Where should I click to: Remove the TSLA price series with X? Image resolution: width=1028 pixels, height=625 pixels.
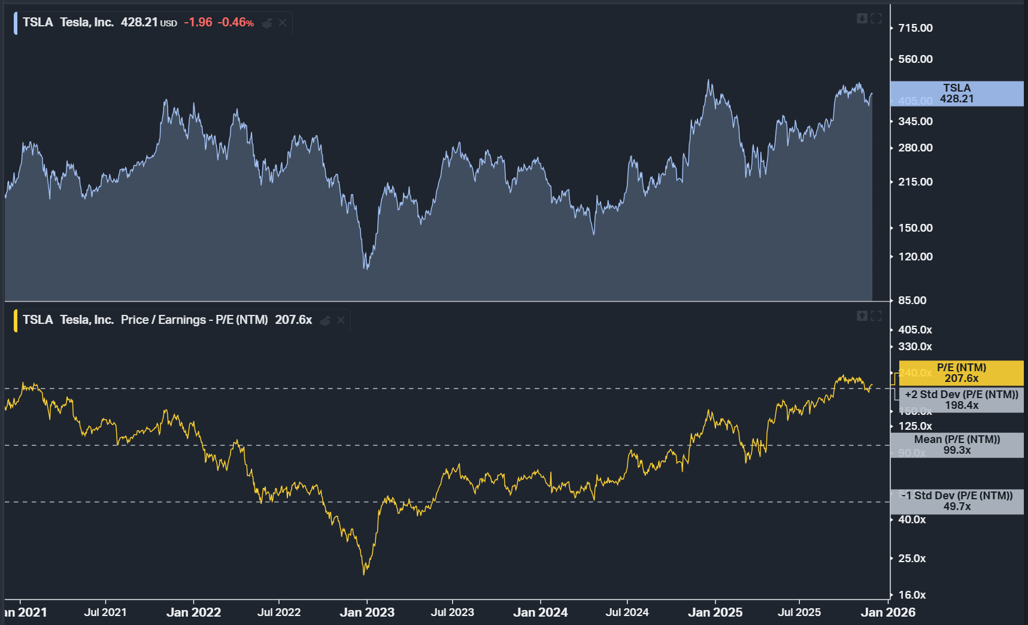click(283, 23)
